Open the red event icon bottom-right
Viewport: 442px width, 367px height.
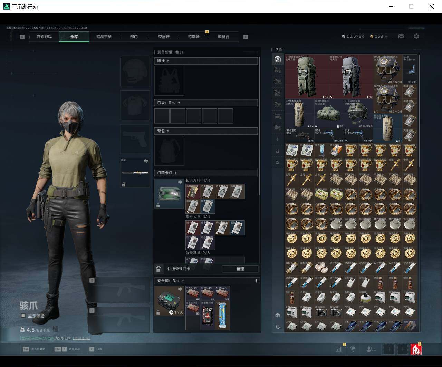pyautogui.click(x=416, y=349)
